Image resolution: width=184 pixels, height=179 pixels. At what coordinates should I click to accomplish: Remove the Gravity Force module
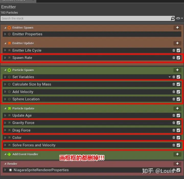[x=174, y=123]
